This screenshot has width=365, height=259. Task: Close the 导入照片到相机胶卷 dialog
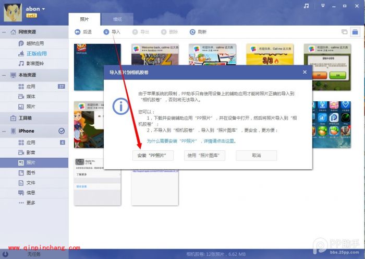pos(305,72)
